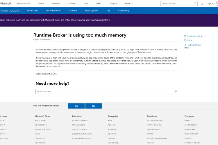Open the What's new tab in blue bar
The height and width of the screenshot is (145, 218).
click(32, 10)
